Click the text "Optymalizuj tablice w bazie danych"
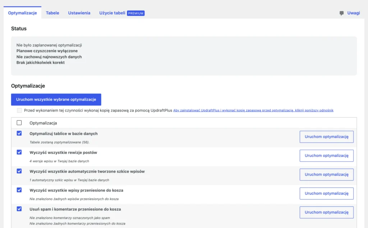This screenshot has height=228, width=368. pos(63,134)
